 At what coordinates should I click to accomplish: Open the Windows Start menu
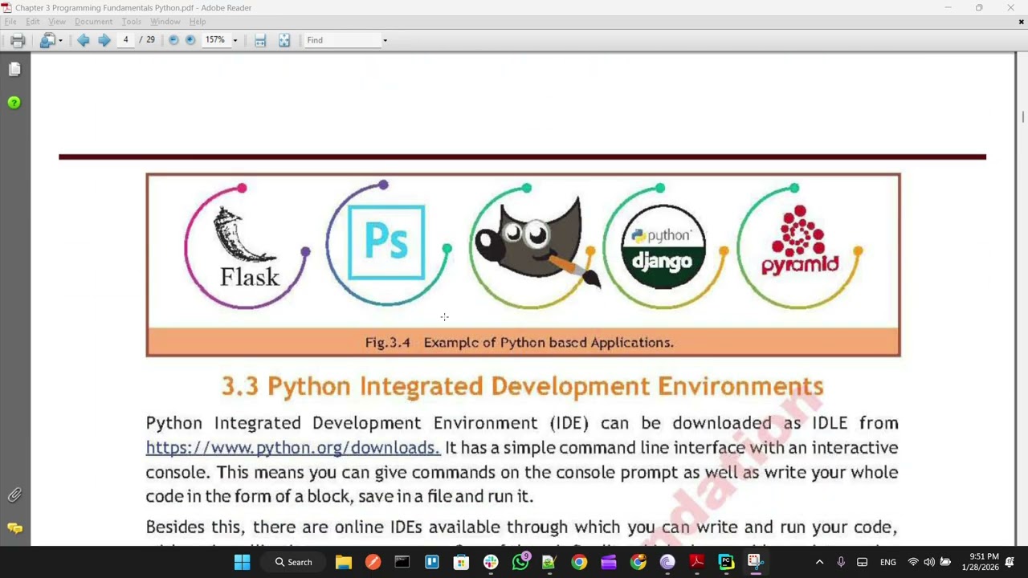(242, 562)
